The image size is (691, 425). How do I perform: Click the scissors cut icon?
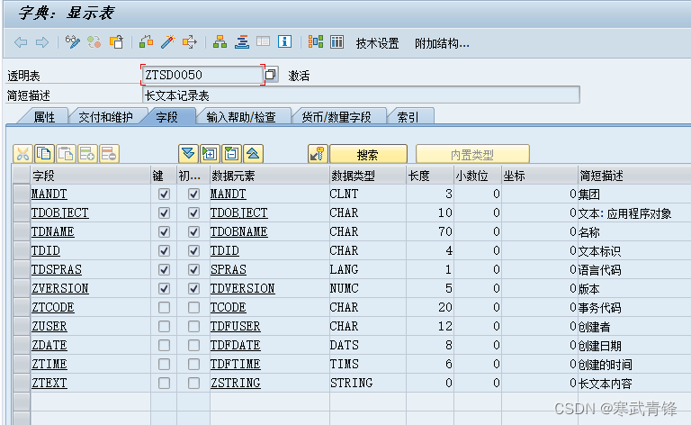pyautogui.click(x=22, y=154)
